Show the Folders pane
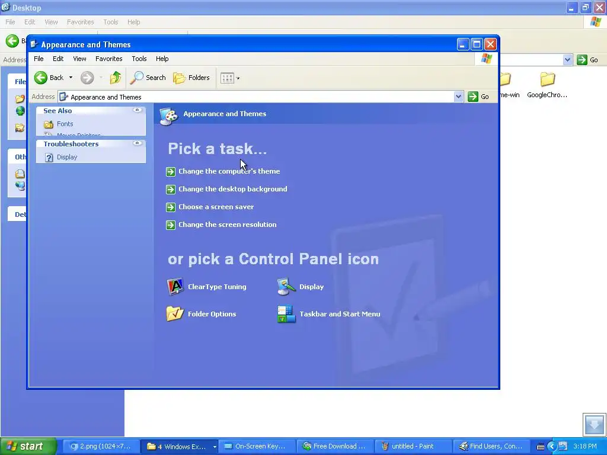 coord(191,78)
